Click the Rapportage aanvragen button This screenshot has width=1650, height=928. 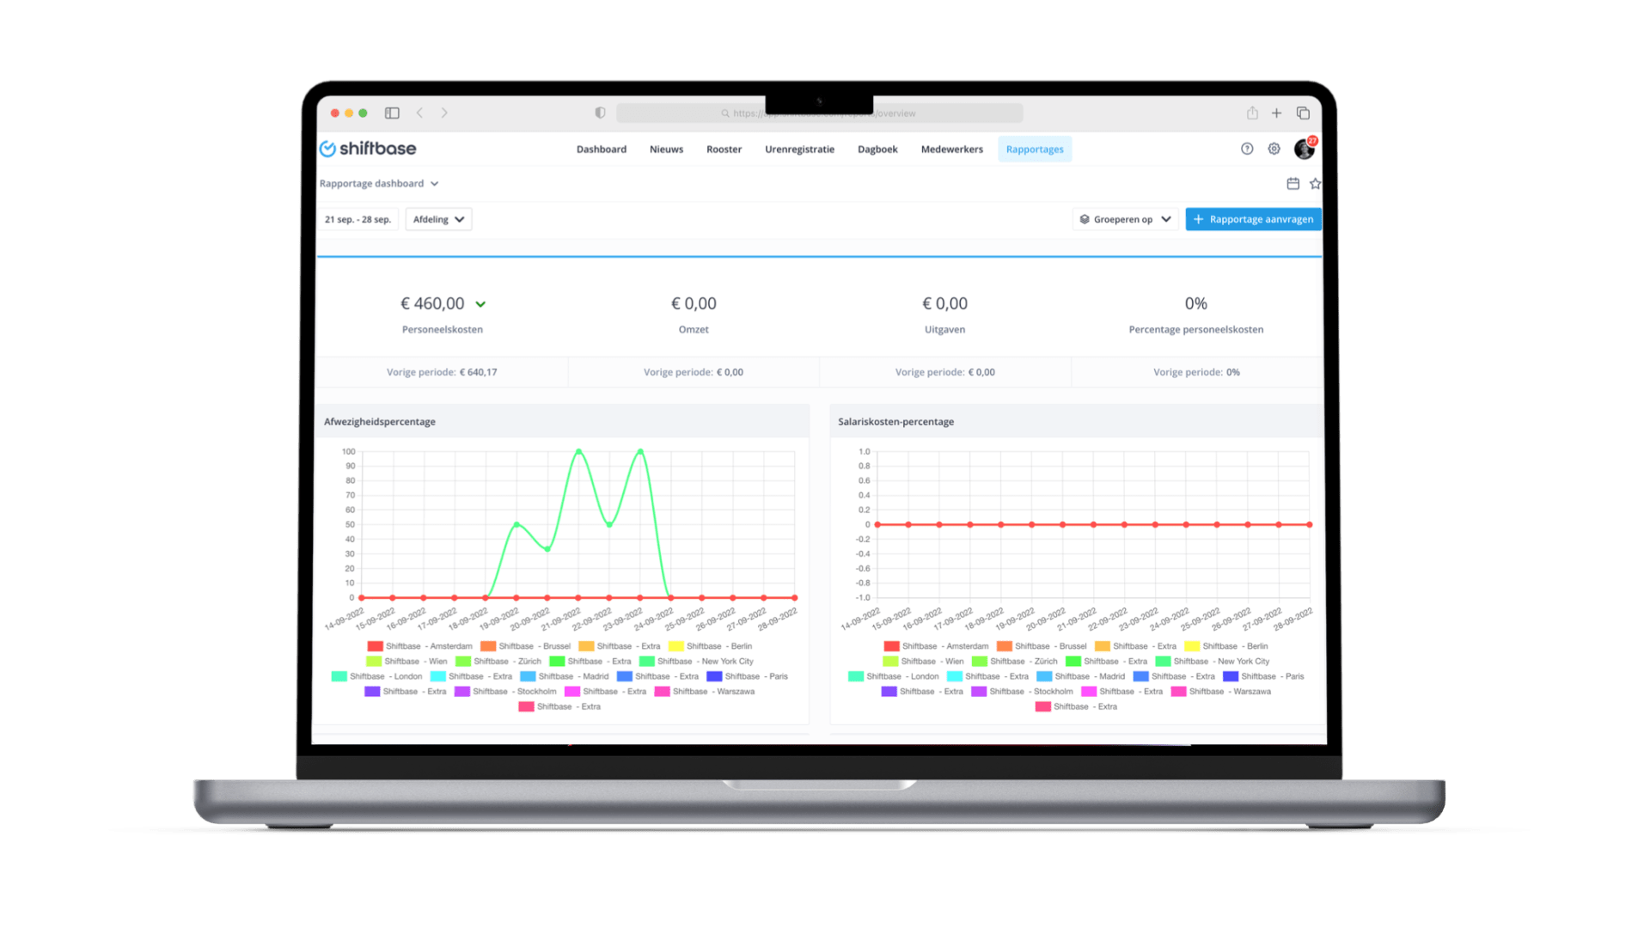(x=1253, y=219)
